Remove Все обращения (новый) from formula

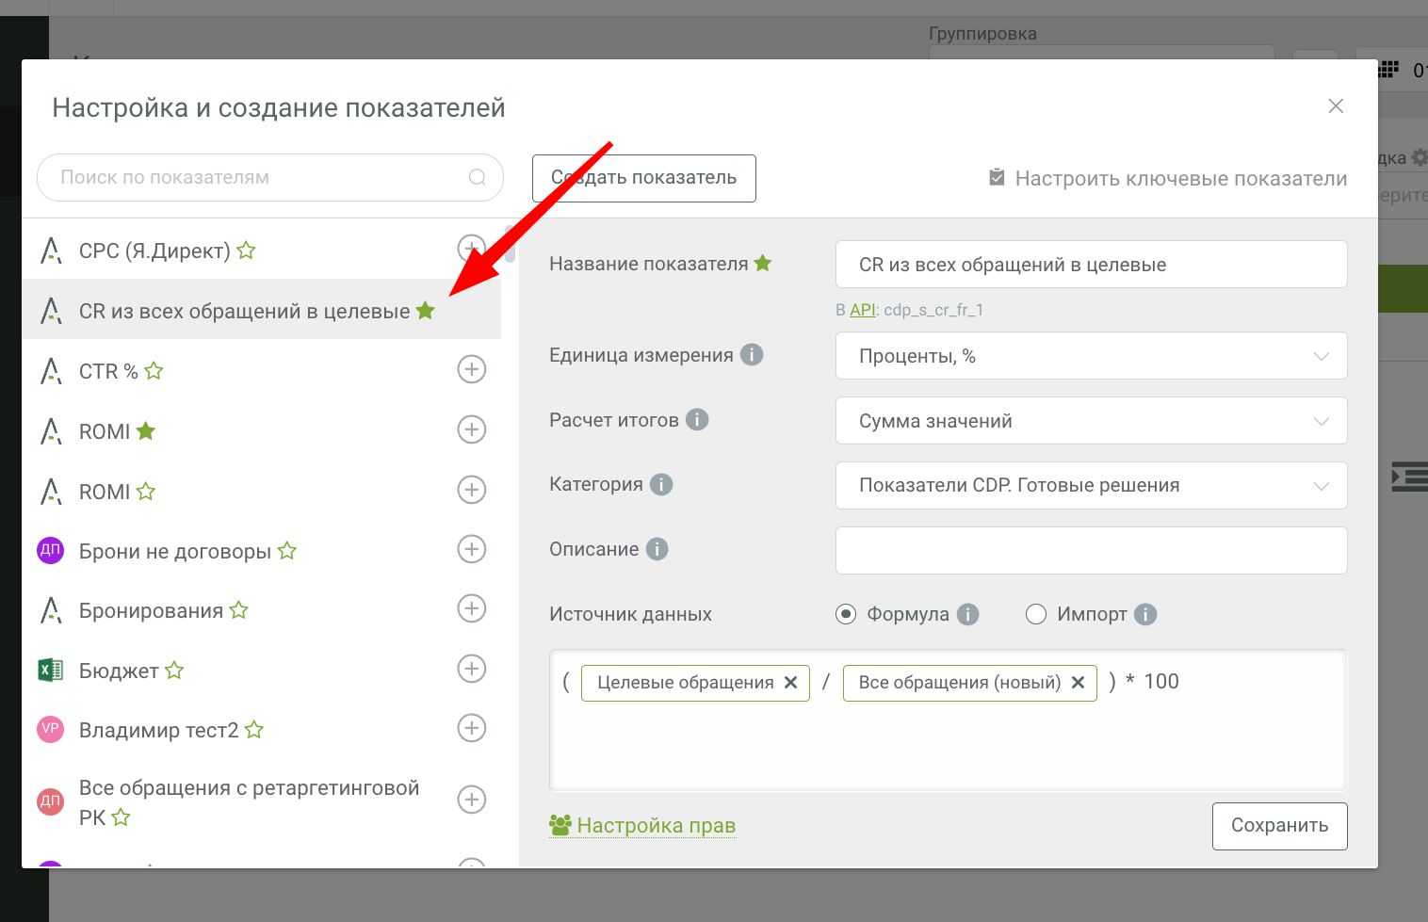1079,683
